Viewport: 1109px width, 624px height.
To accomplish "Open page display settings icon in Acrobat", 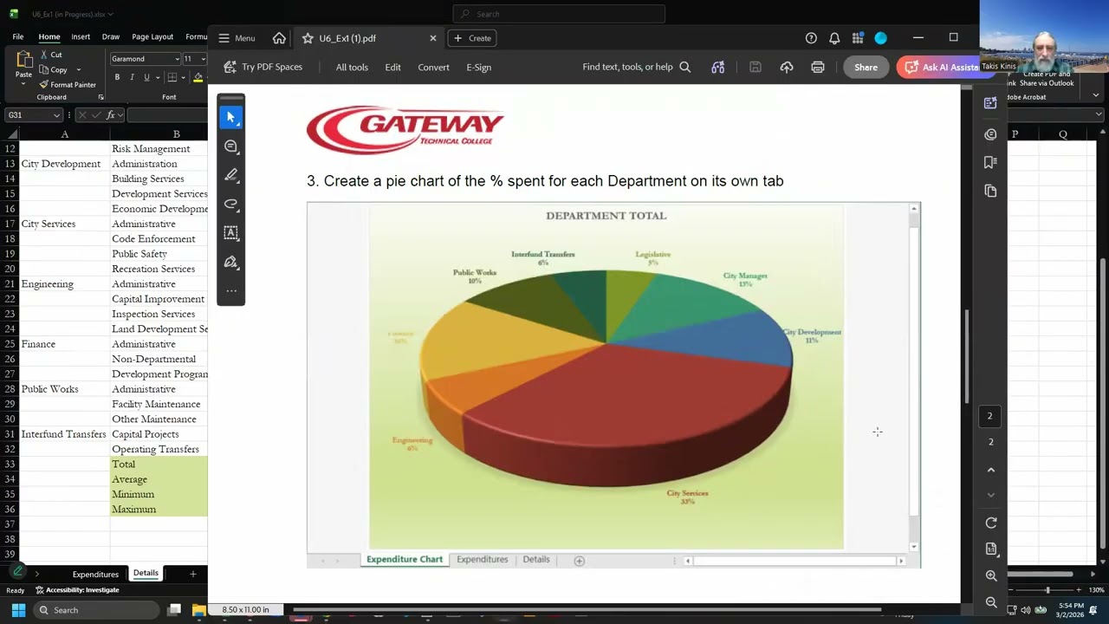I will click(991, 549).
